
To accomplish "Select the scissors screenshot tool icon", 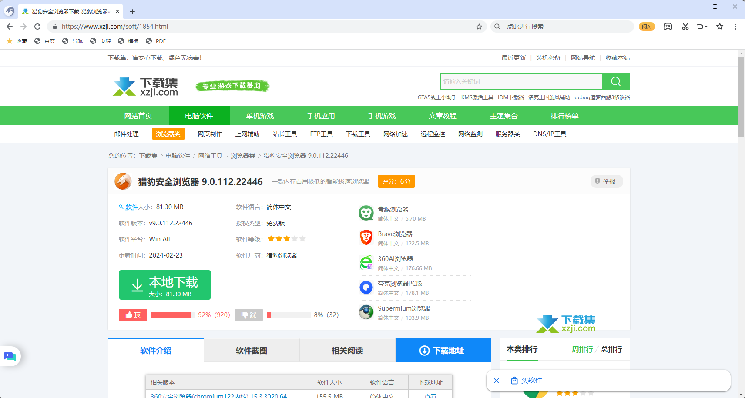I will click(685, 27).
